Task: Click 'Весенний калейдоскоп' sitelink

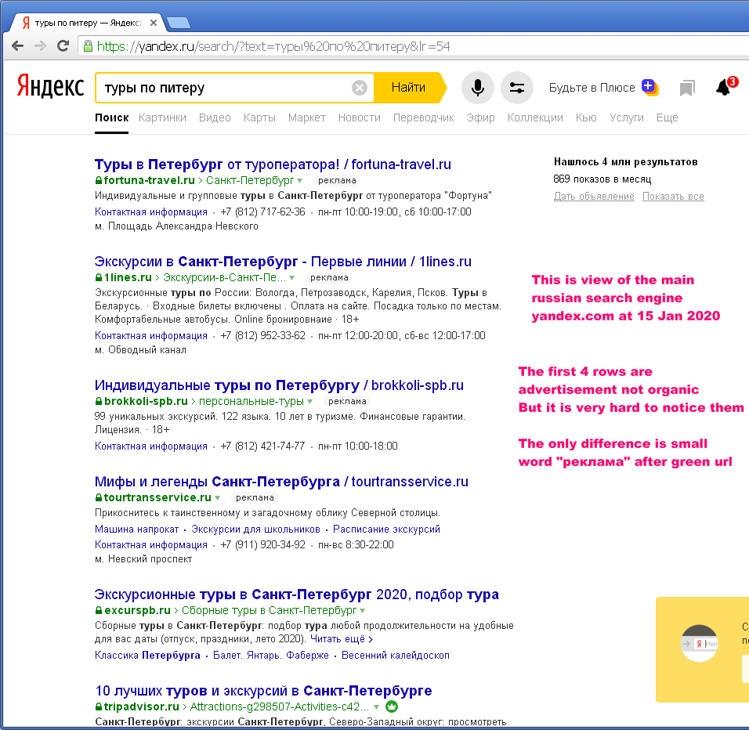Action: pyautogui.click(x=396, y=655)
